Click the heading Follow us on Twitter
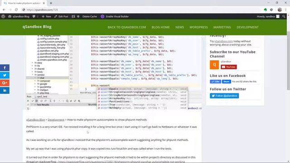The height and width of the screenshot is (163, 290). pyautogui.click(x=228, y=89)
